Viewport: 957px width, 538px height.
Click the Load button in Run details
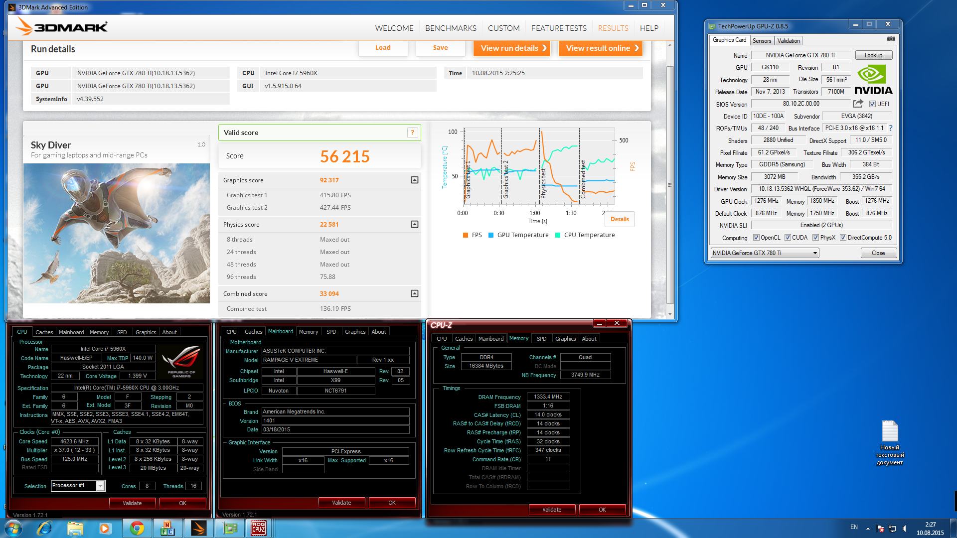click(x=383, y=48)
